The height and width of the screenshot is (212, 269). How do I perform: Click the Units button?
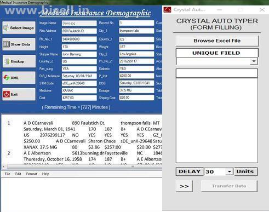point(246,171)
